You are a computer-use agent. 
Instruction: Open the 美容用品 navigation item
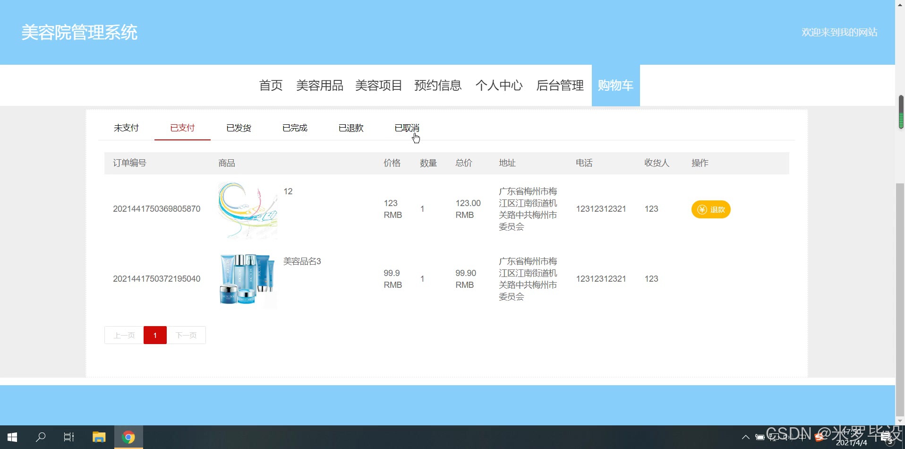click(x=320, y=86)
